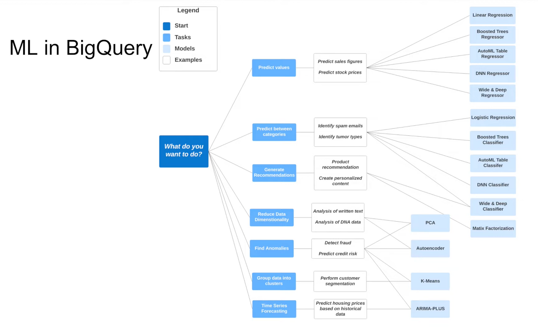Click the 'Analysis of written text' example box
This screenshot has height=331, width=538.
(338, 217)
